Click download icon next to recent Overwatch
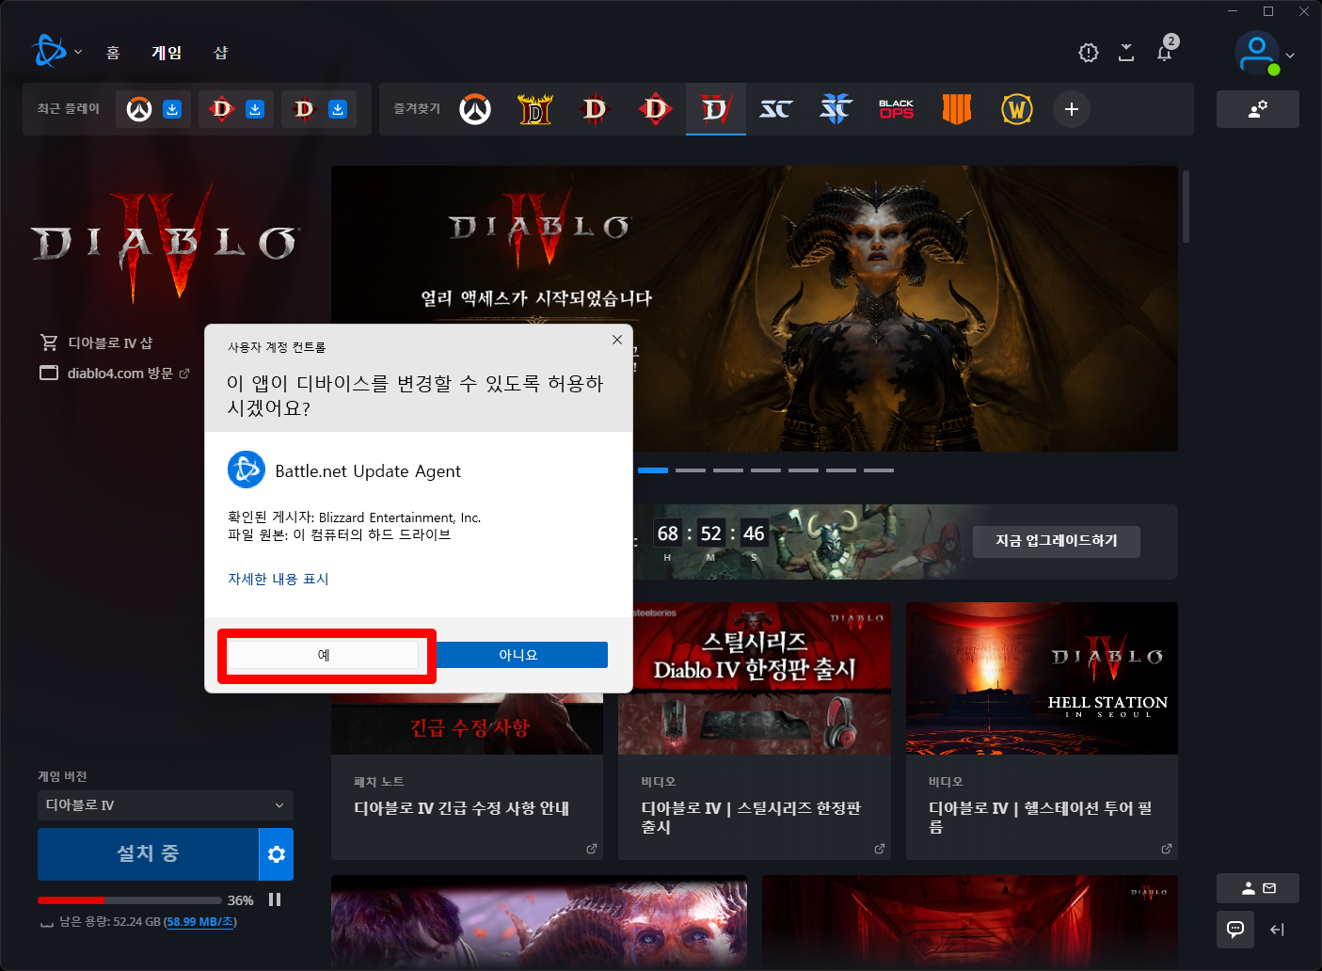Viewport: 1322px width, 971px height. [x=172, y=109]
